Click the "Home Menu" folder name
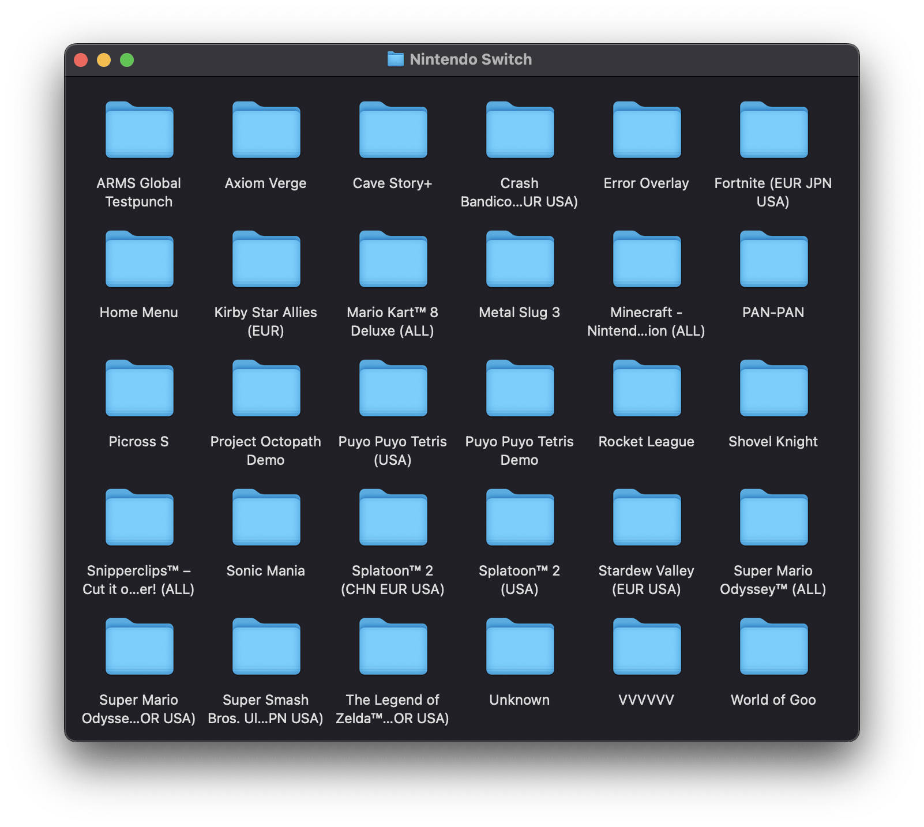This screenshot has width=924, height=827. tap(139, 313)
